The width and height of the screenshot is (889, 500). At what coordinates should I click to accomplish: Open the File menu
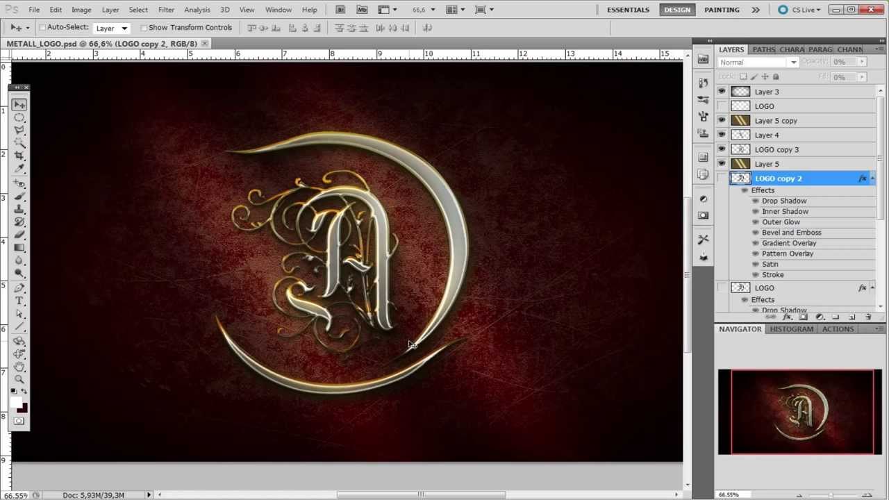[34, 10]
